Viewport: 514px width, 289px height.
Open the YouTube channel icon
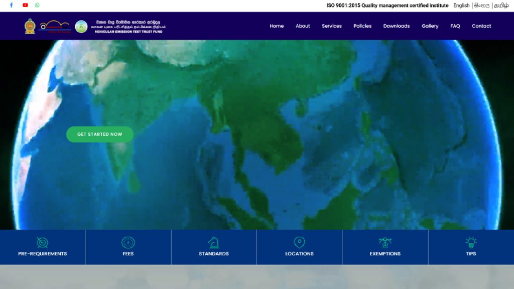(25, 5)
